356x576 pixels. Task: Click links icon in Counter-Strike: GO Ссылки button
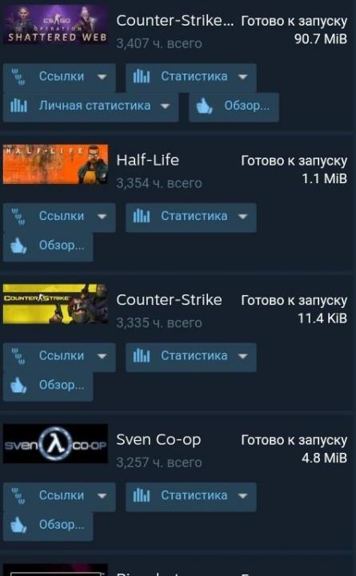(x=18, y=77)
